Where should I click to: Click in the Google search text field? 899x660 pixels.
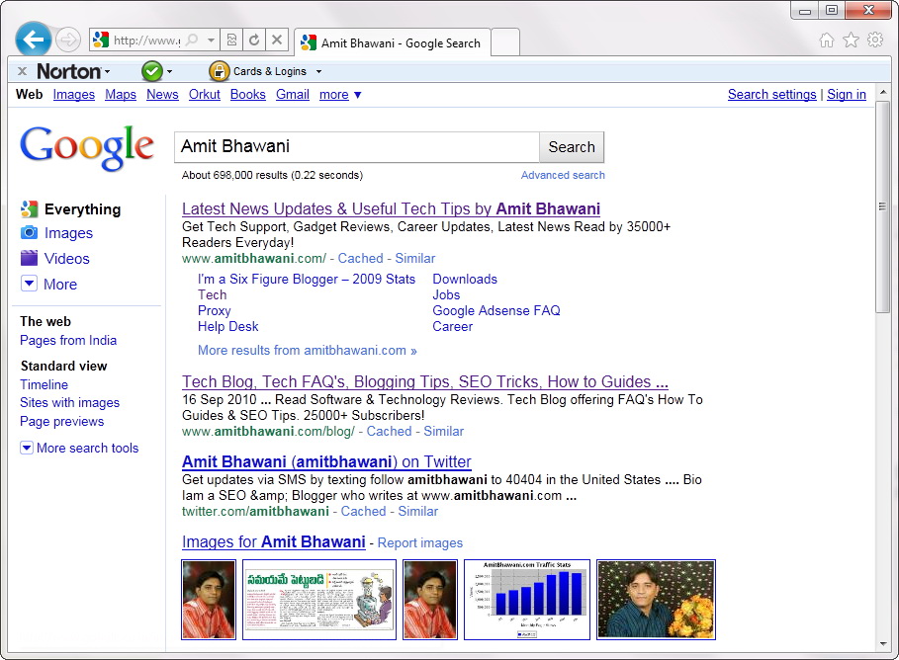(x=356, y=147)
